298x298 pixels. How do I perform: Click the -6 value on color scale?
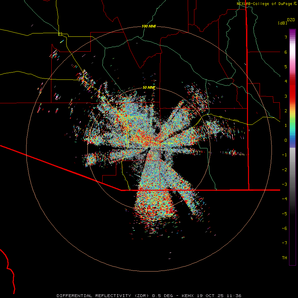[x=284, y=228]
